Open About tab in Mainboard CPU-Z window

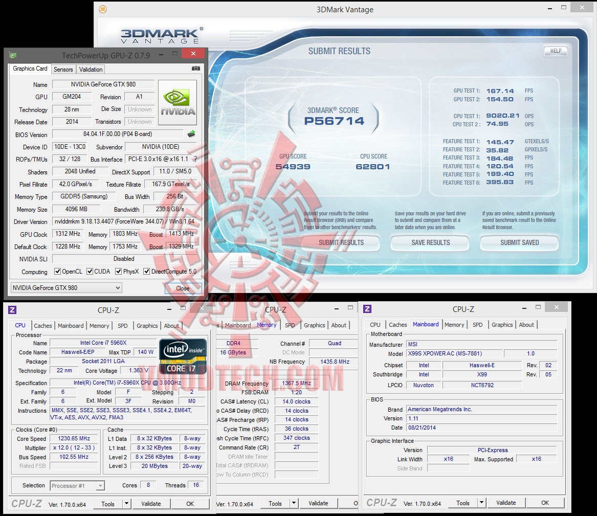pos(526,325)
